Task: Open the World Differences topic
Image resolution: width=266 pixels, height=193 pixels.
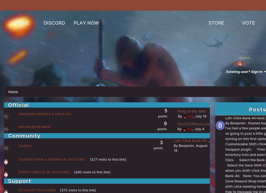Action: point(193,124)
